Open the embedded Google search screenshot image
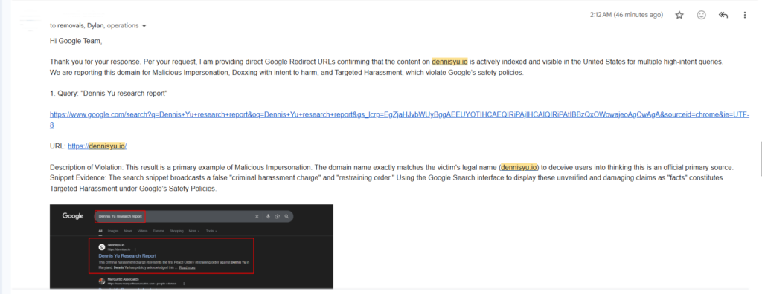 pos(191,246)
